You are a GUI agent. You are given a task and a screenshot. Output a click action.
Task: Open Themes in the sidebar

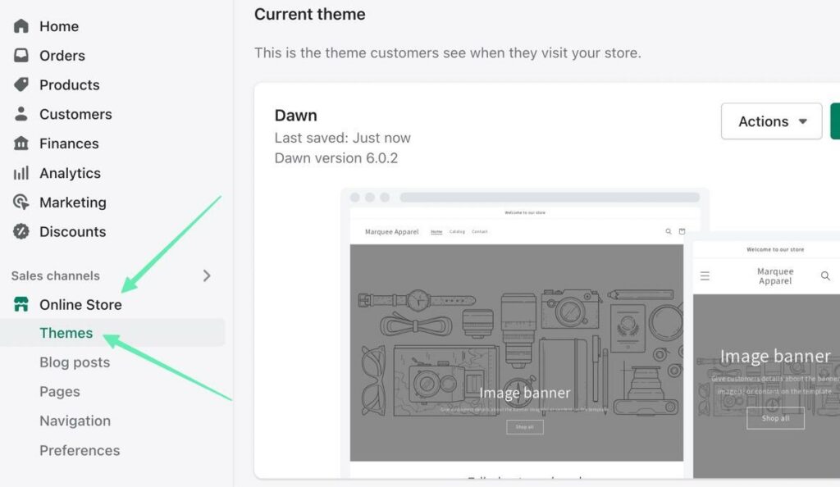[66, 333]
